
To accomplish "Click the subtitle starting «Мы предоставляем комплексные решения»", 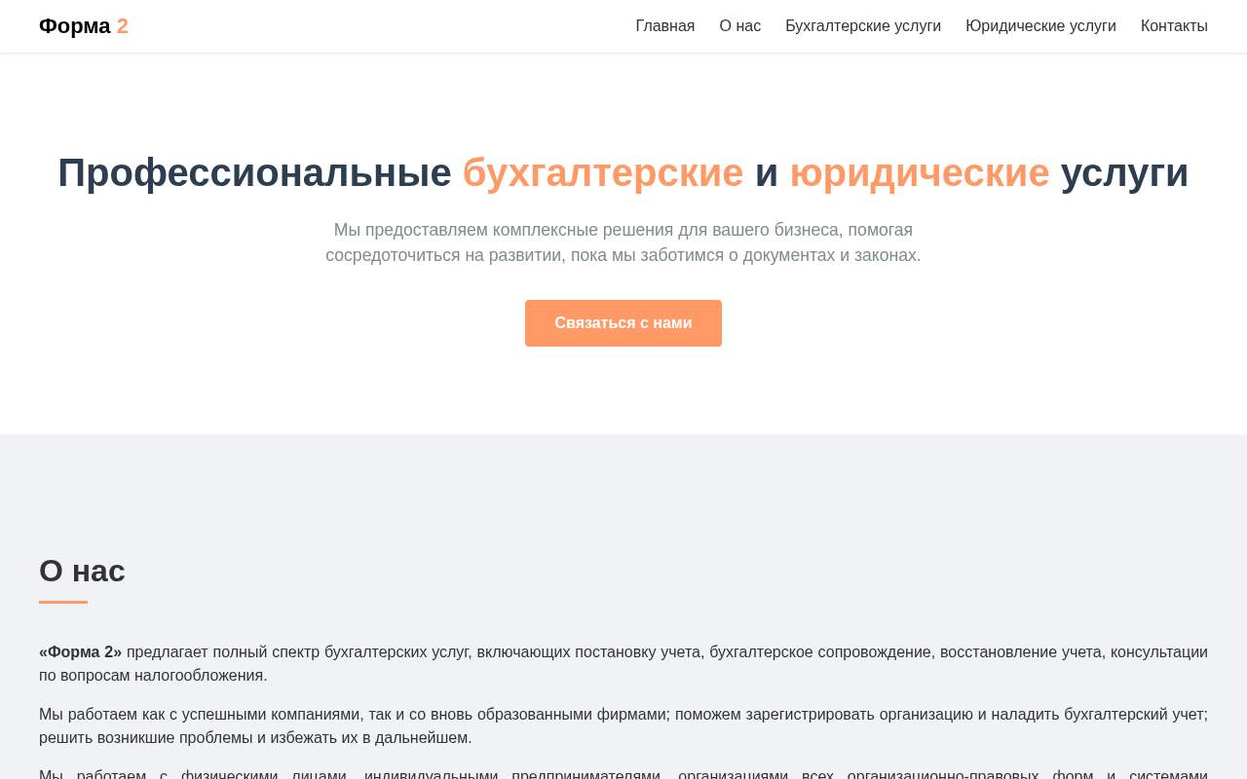I will click(x=623, y=242).
